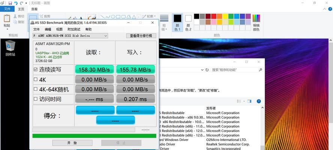Sort by the 发布者 column header
333x150 pixels.
pyautogui.click(x=211, y=108)
